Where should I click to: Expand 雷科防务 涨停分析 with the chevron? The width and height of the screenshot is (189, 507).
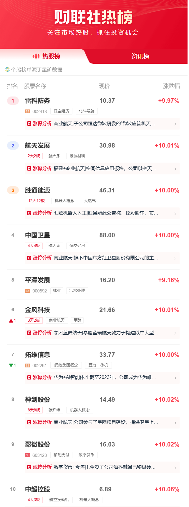pos(175,124)
